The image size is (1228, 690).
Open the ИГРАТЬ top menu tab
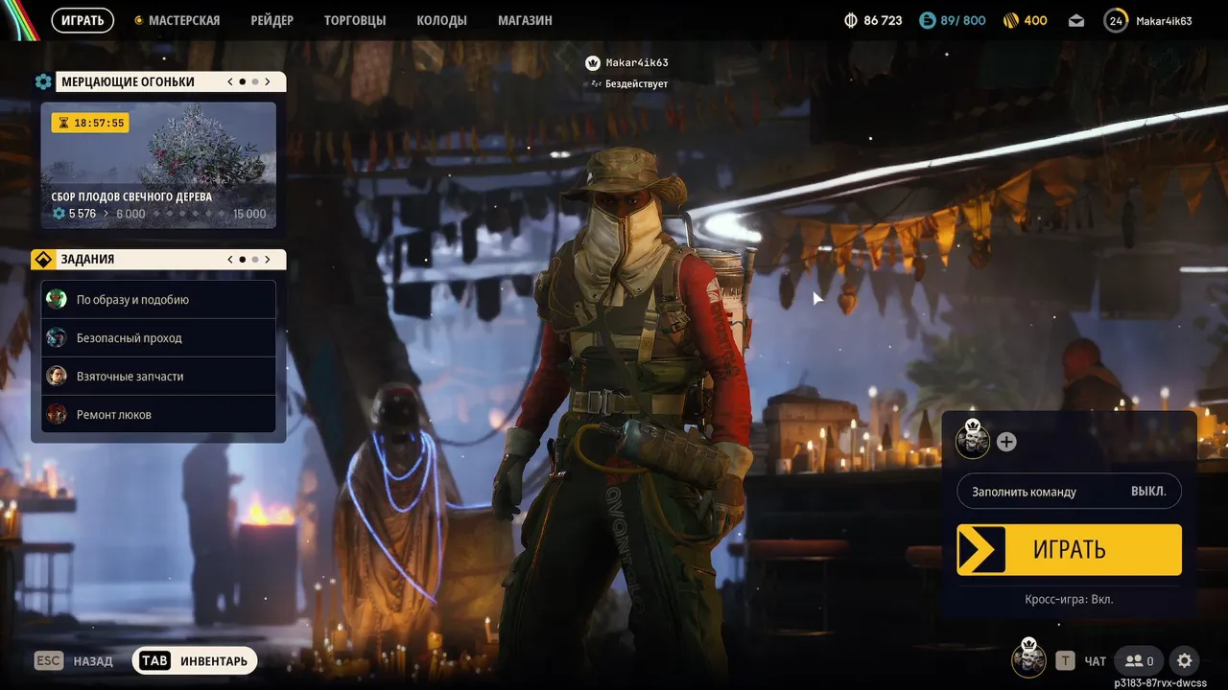[83, 20]
